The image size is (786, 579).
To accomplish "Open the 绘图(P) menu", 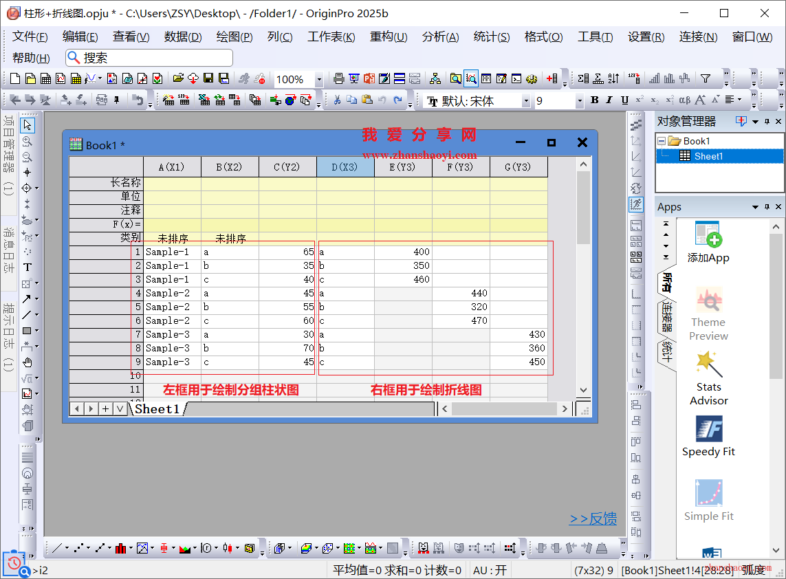I will [x=234, y=37].
